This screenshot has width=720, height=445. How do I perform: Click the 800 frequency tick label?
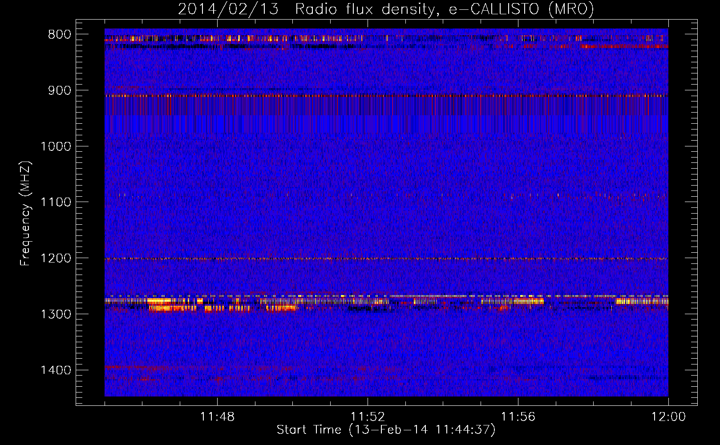[x=60, y=35]
